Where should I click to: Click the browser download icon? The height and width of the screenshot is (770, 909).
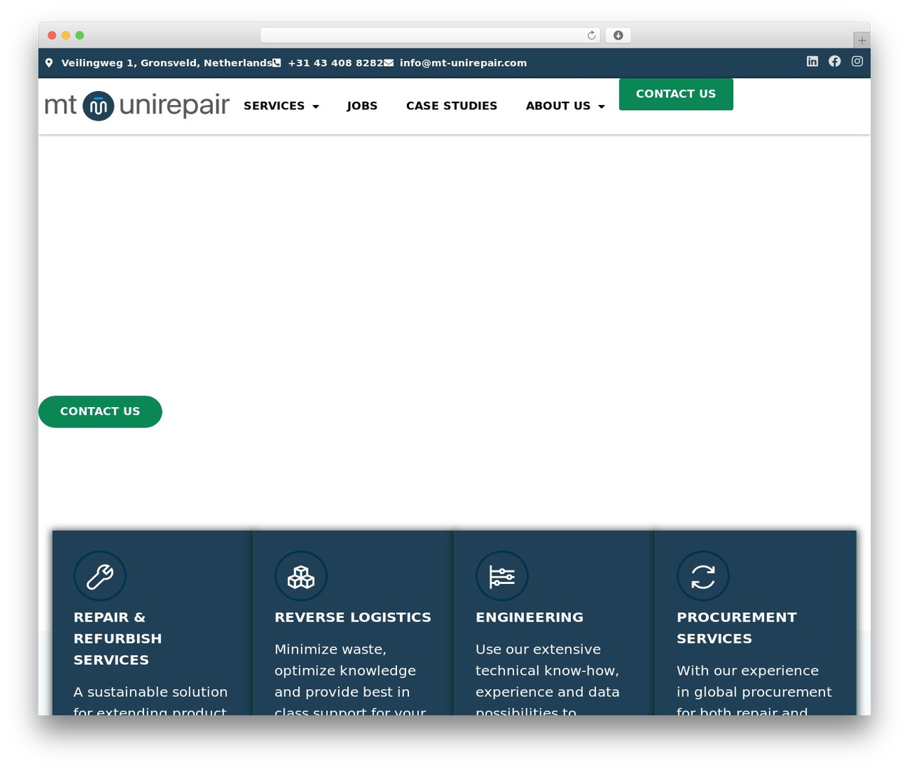pyautogui.click(x=618, y=36)
